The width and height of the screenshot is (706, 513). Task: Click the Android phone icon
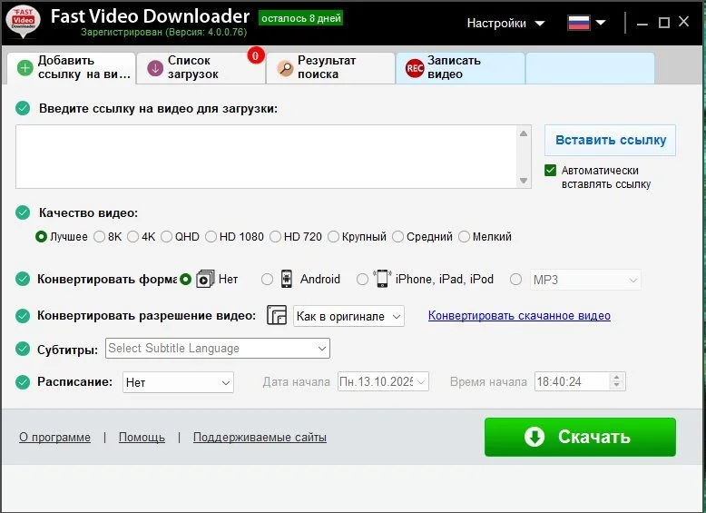[x=287, y=279]
